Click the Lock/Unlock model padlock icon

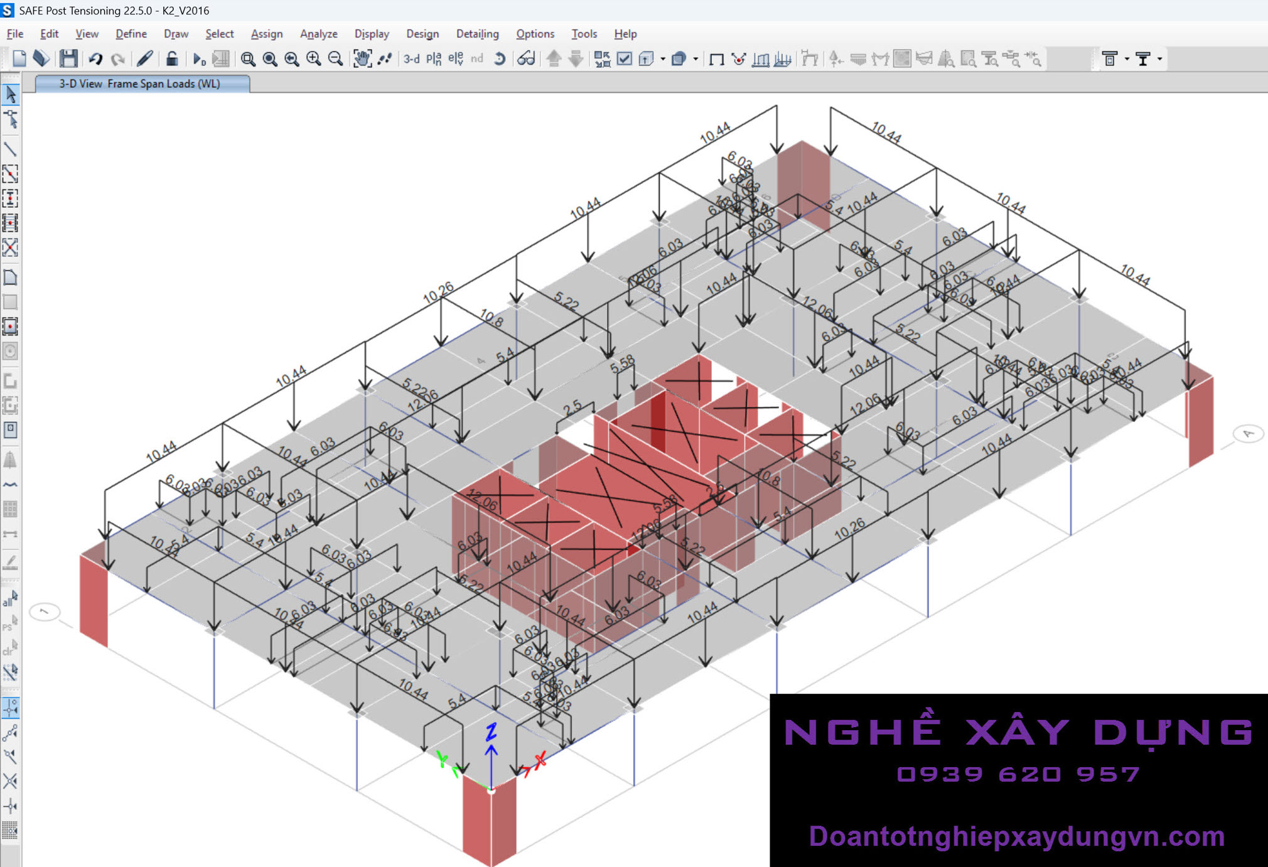point(171,59)
